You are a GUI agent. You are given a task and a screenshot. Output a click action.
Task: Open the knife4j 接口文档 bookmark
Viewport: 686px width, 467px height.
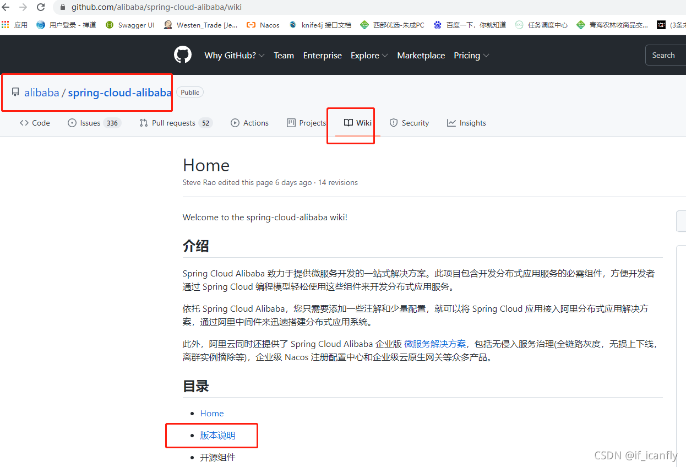pyautogui.click(x=320, y=25)
